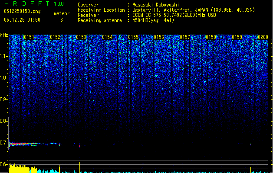
Task: Click the Observer label
Action: (88, 5)
